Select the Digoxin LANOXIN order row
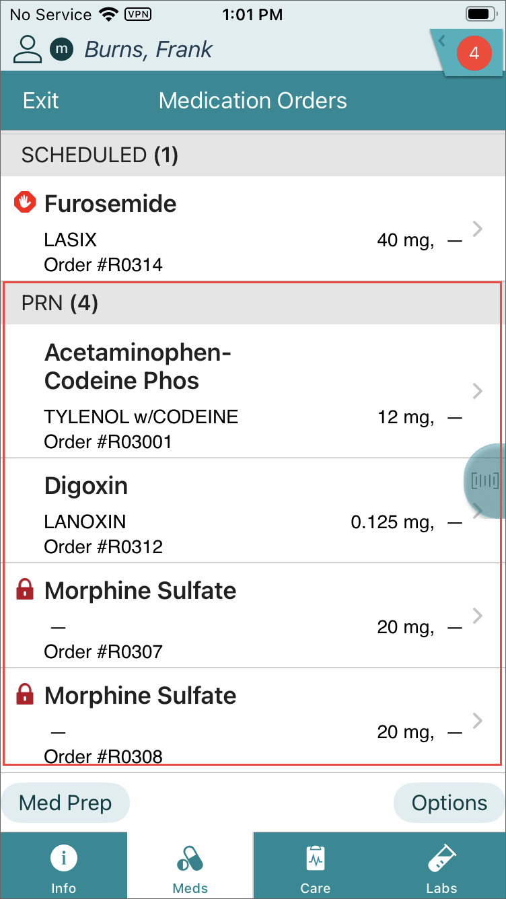The image size is (506, 899). click(236, 511)
